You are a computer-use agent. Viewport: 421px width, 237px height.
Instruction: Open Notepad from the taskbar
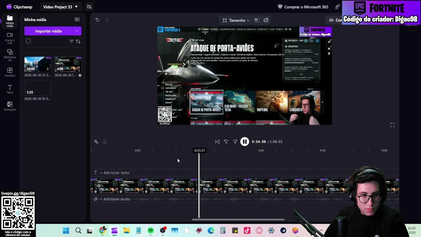click(x=138, y=230)
